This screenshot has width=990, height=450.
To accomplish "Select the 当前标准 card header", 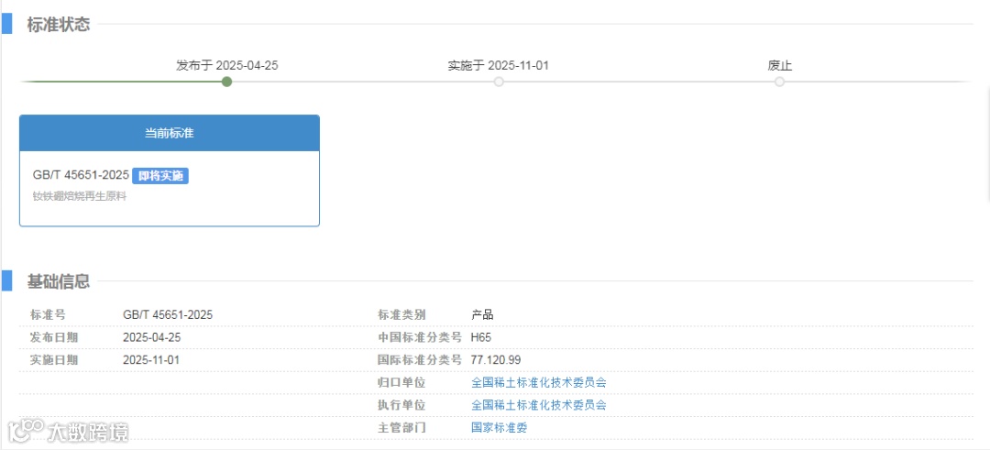I will tap(170, 133).
